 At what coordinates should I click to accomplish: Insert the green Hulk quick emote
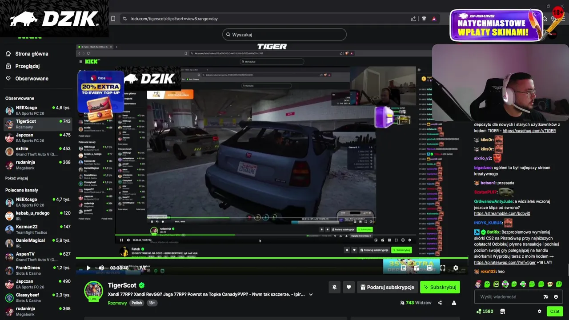[496, 284]
